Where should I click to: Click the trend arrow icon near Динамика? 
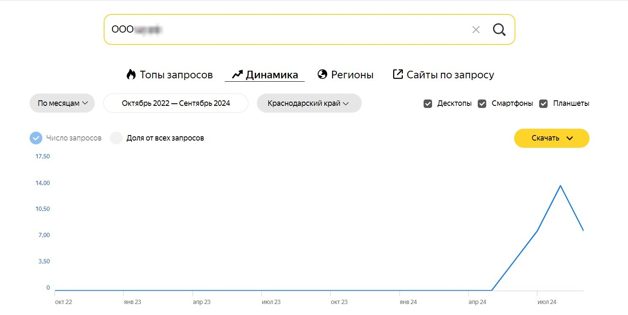237,75
